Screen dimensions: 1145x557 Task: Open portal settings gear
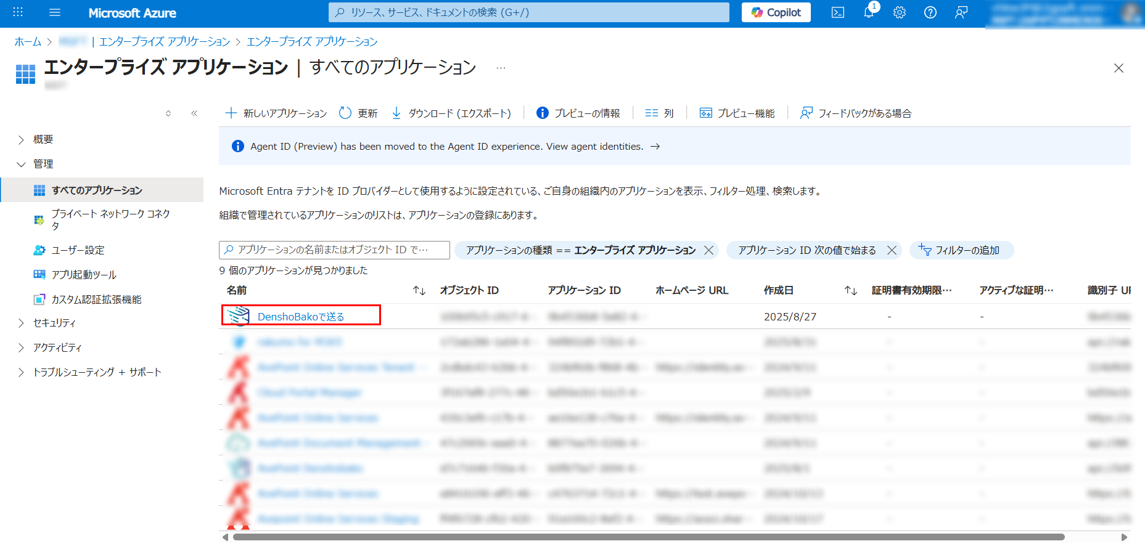pyautogui.click(x=900, y=12)
